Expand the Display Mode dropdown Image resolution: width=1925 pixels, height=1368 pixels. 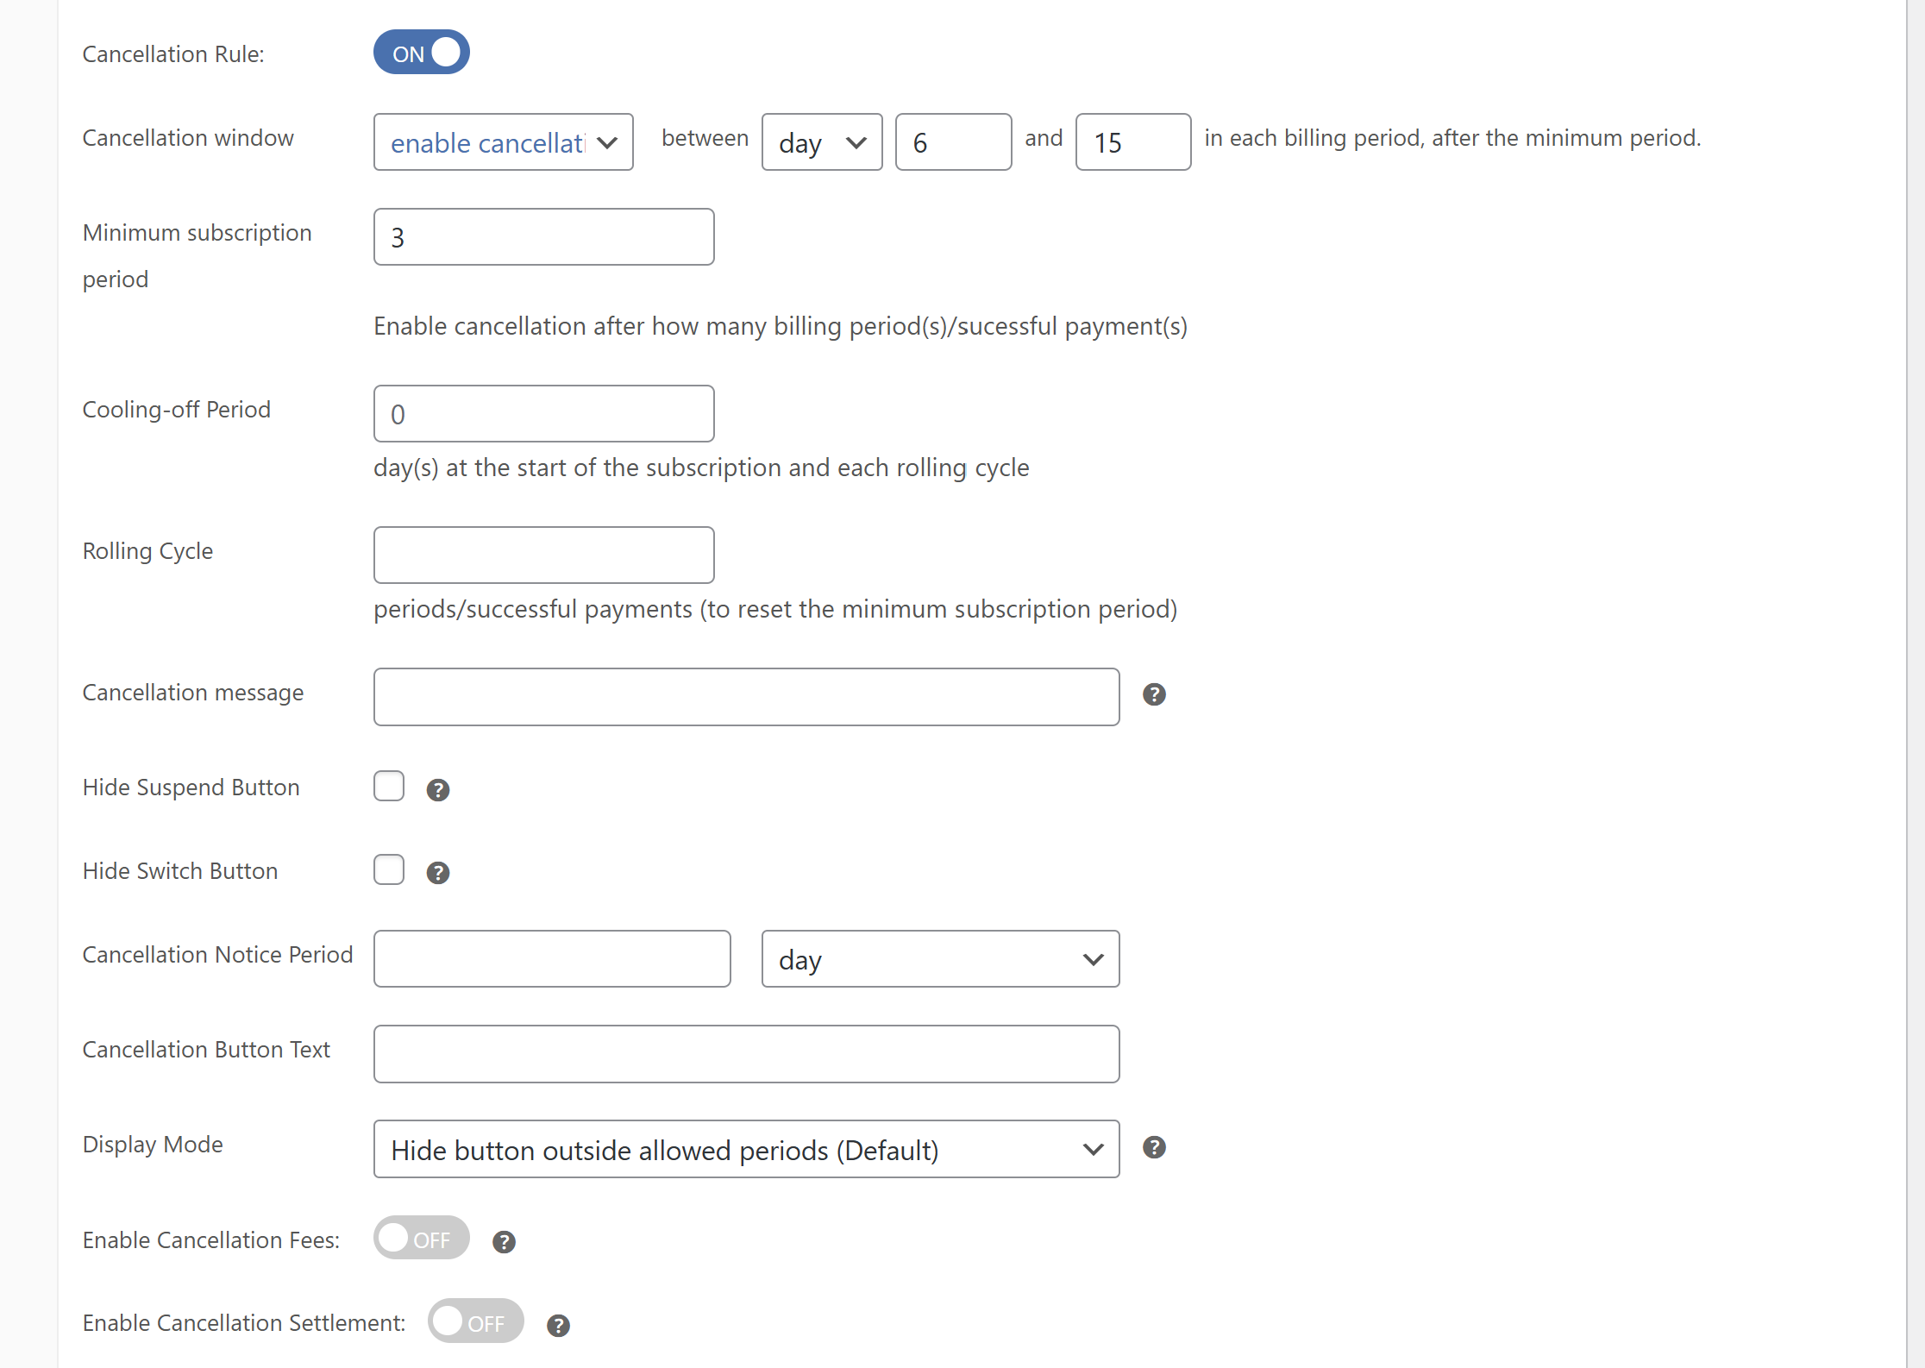[746, 1149]
